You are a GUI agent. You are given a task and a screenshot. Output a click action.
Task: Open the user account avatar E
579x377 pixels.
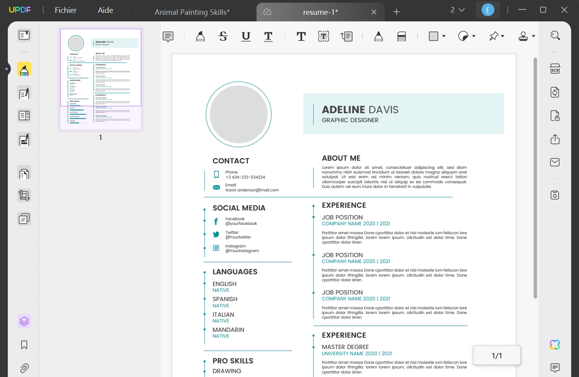488,10
